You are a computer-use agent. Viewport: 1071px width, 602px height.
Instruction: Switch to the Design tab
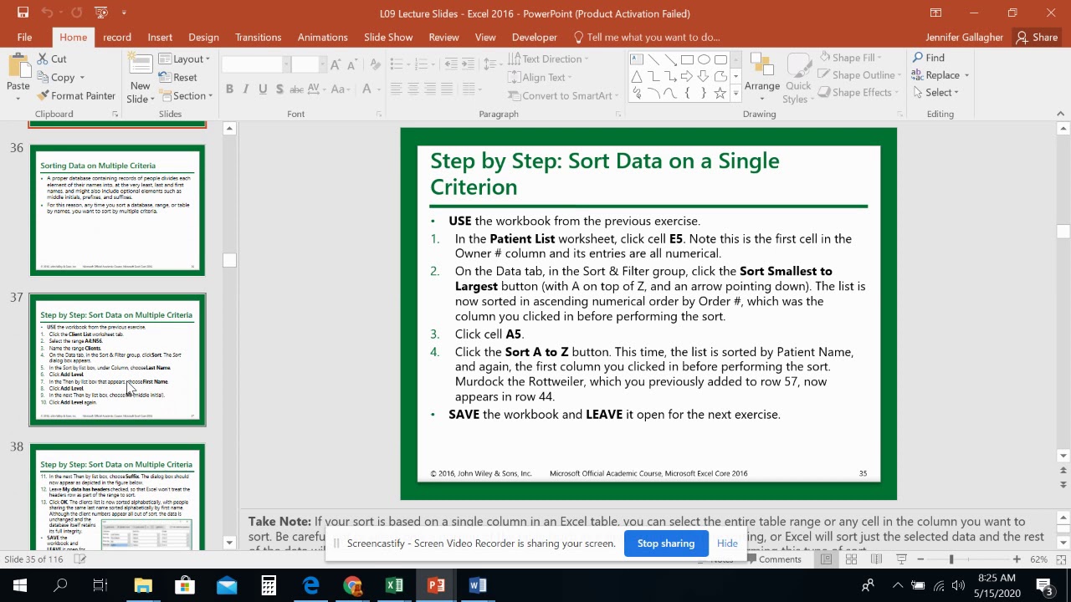[x=203, y=37]
